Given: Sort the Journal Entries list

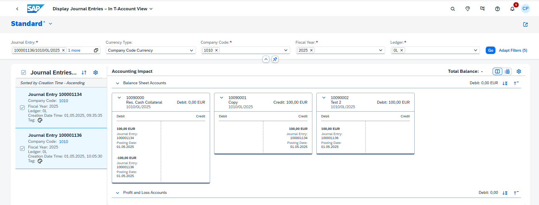Looking at the screenshot, I should pos(84,73).
